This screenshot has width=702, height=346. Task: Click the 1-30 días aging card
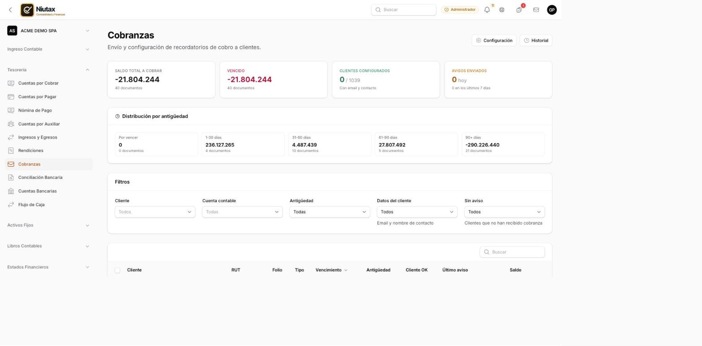243,144
